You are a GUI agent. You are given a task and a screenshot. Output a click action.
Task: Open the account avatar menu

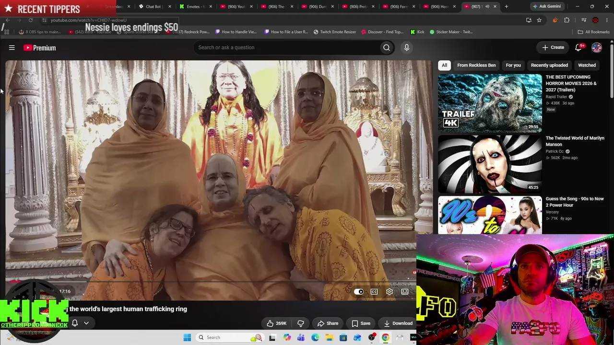tap(597, 47)
